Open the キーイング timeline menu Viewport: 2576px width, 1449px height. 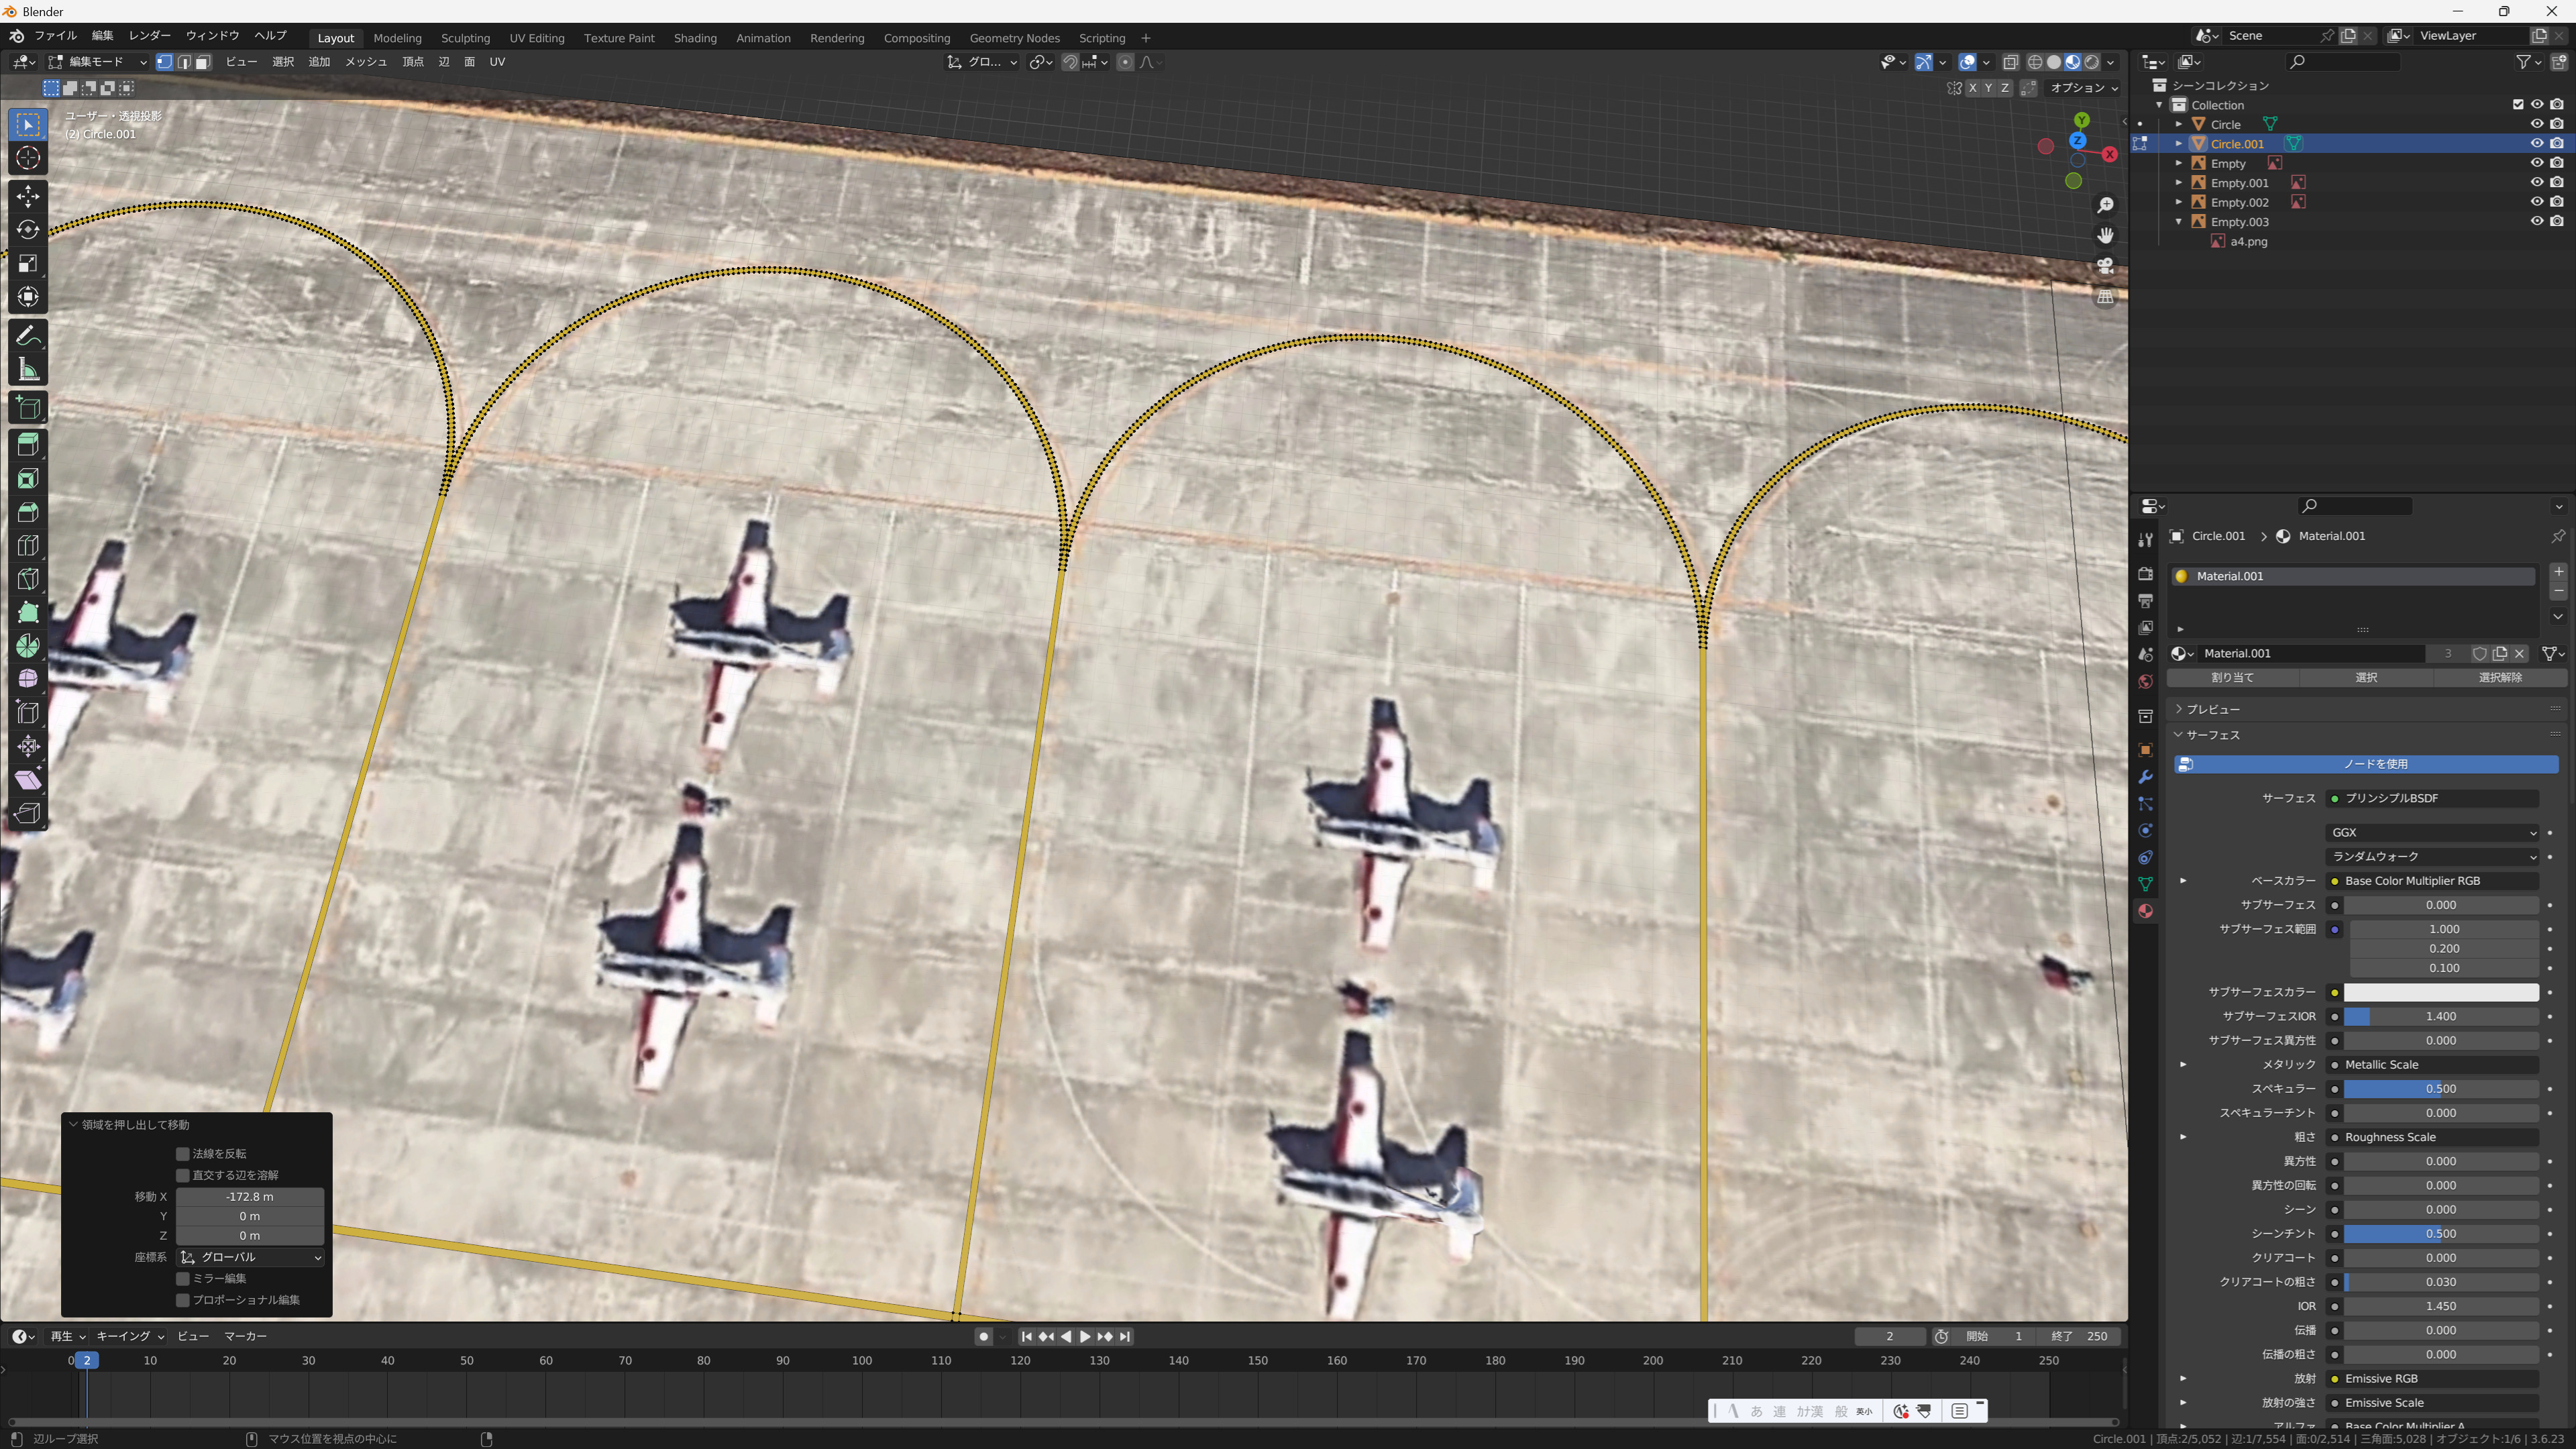(x=130, y=1337)
